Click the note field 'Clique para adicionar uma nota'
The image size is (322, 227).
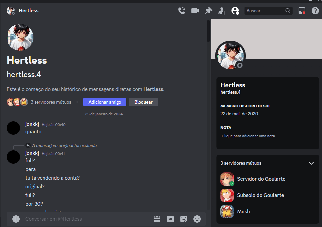[x=268, y=136]
